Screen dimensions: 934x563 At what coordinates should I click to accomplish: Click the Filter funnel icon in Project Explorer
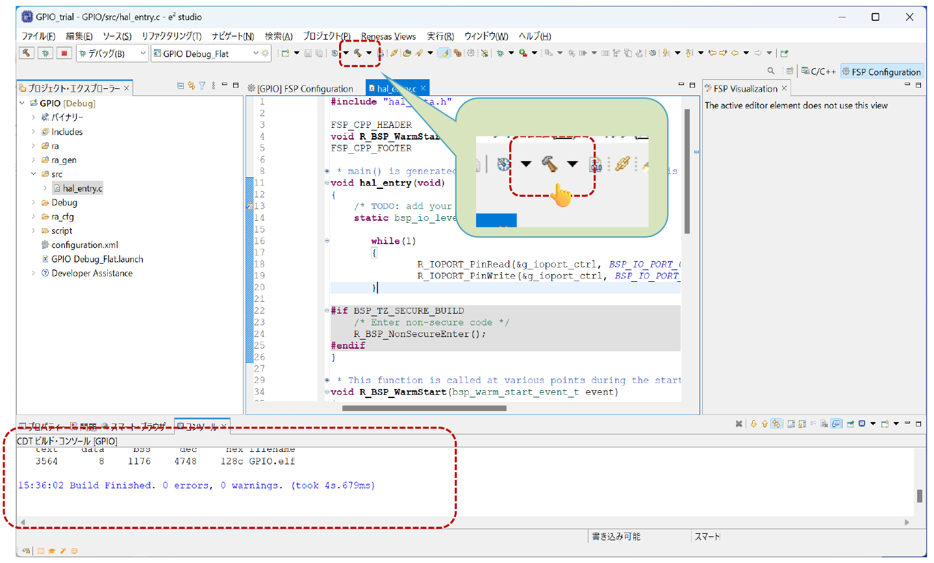pos(202,86)
